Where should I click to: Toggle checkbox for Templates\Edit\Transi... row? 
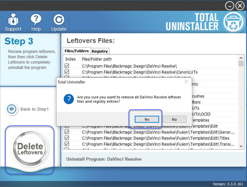[67, 144]
